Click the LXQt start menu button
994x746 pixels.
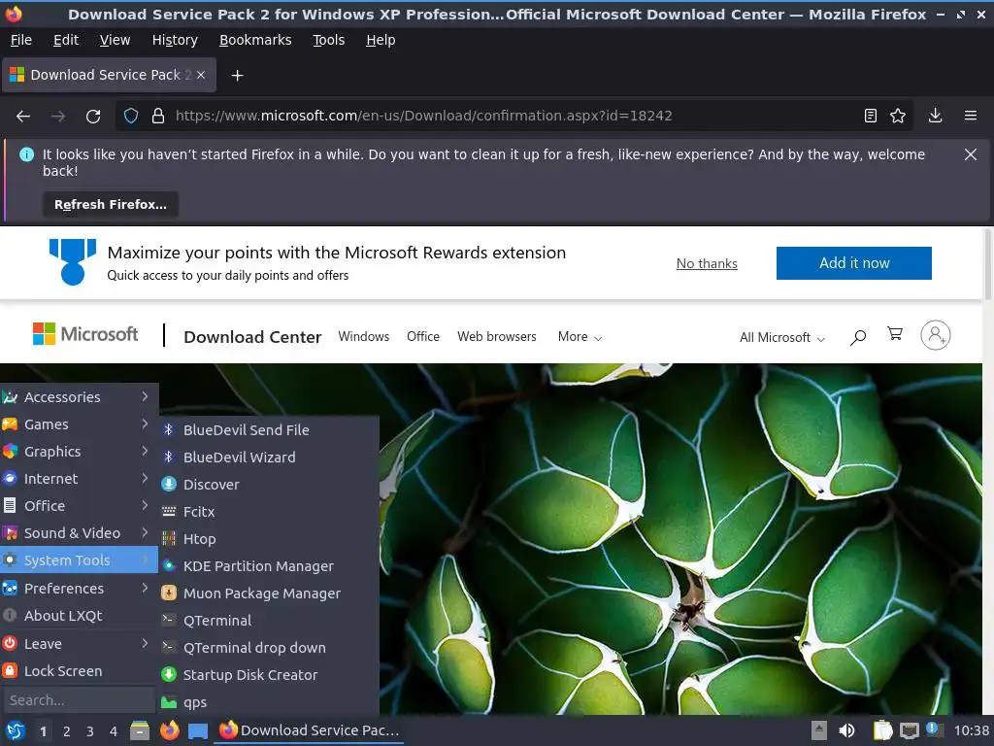[16, 730]
